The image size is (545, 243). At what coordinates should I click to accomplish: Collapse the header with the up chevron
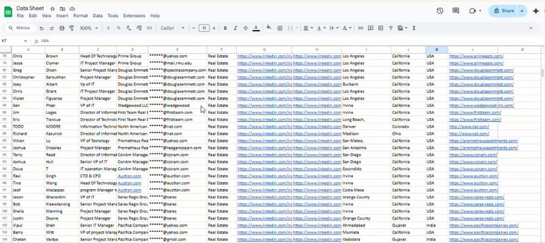[531, 28]
